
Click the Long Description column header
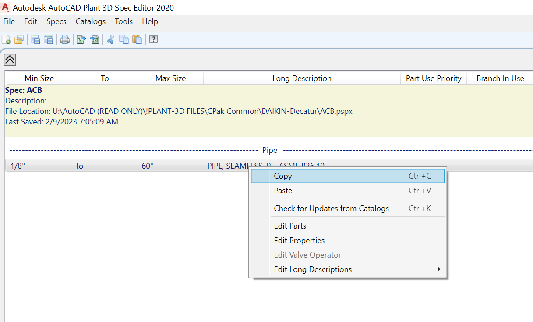point(302,78)
